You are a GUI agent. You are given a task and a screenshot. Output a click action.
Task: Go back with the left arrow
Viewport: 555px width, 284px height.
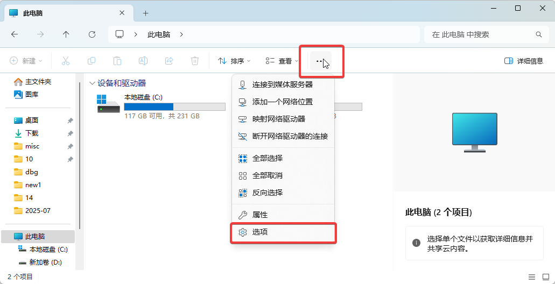[14, 34]
